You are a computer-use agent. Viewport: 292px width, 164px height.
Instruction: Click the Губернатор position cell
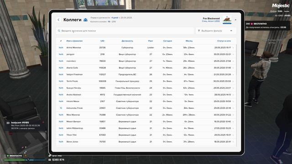[x=127, y=47]
